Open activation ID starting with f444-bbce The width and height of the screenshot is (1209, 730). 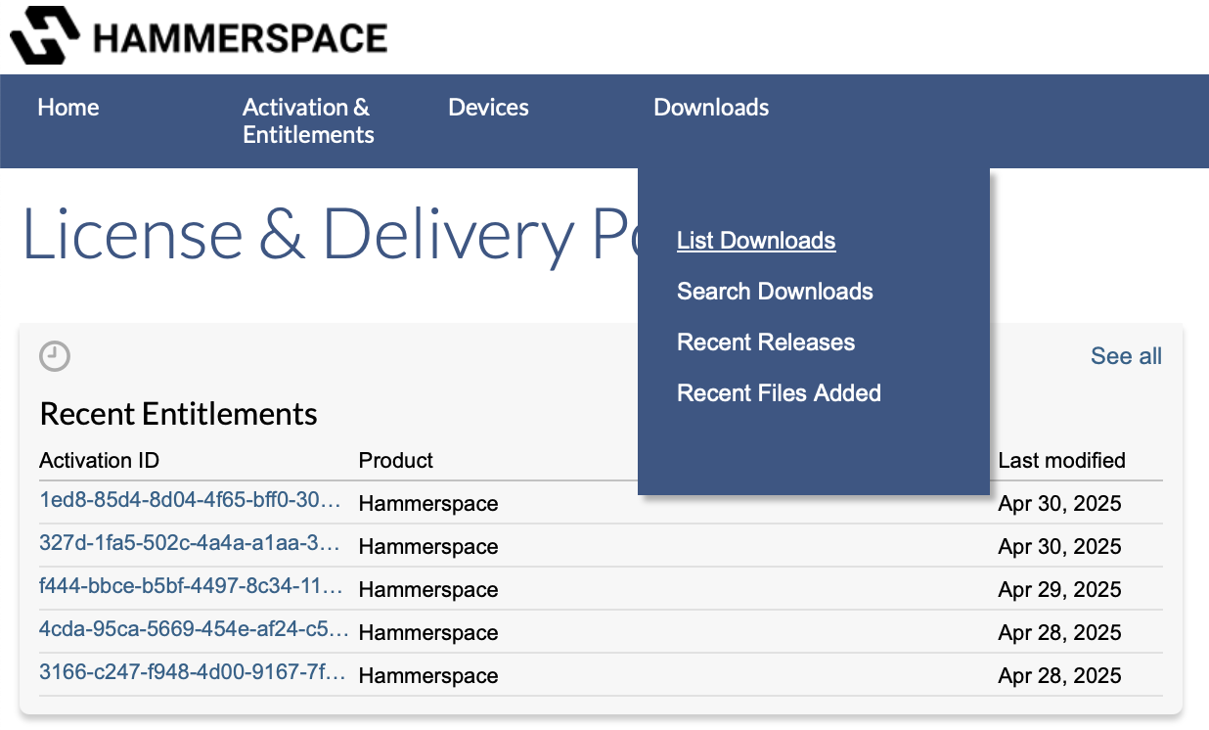(192, 586)
